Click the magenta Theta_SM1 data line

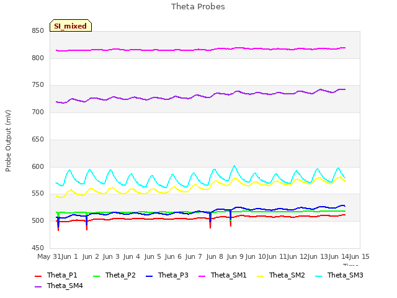(x=200, y=50)
